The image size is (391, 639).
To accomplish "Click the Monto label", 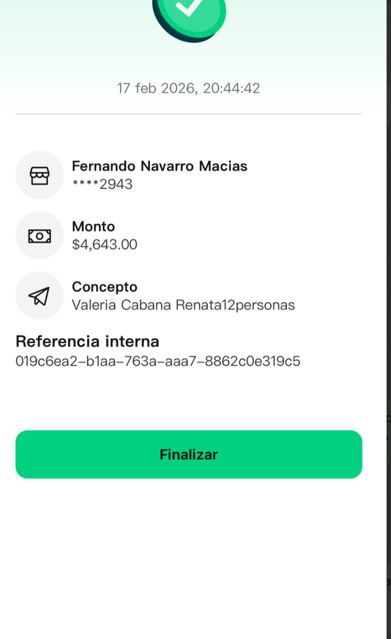I will [93, 227].
